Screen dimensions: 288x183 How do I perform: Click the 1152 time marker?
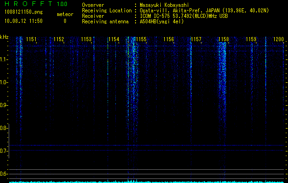click(x=59, y=39)
